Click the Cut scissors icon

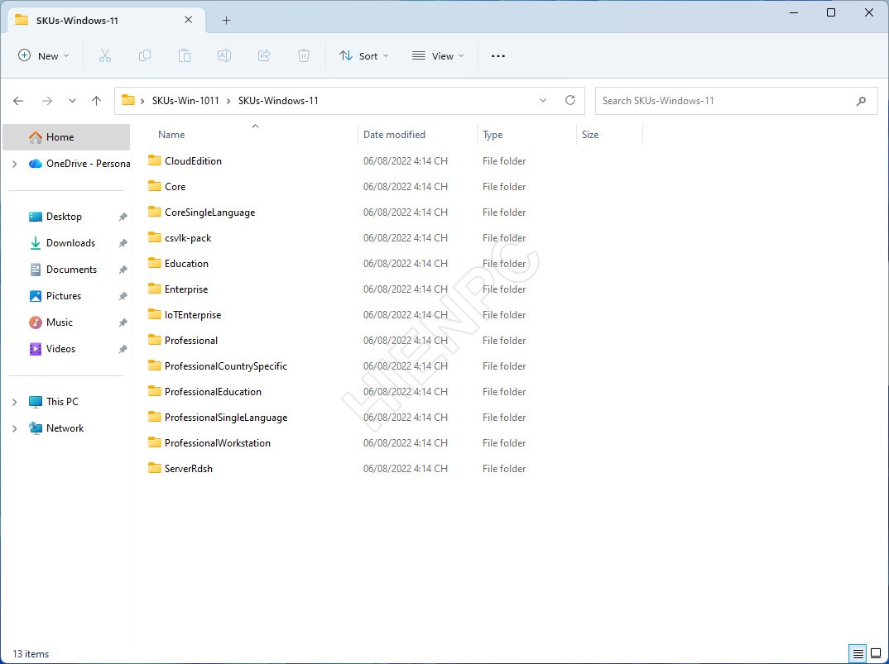(x=105, y=55)
